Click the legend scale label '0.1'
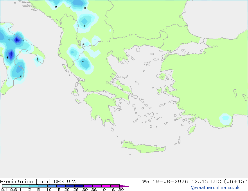 click(4, 189)
